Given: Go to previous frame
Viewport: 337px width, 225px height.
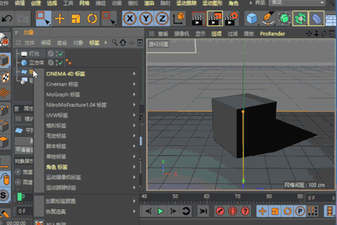Looking at the screenshot, I should tap(148, 211).
